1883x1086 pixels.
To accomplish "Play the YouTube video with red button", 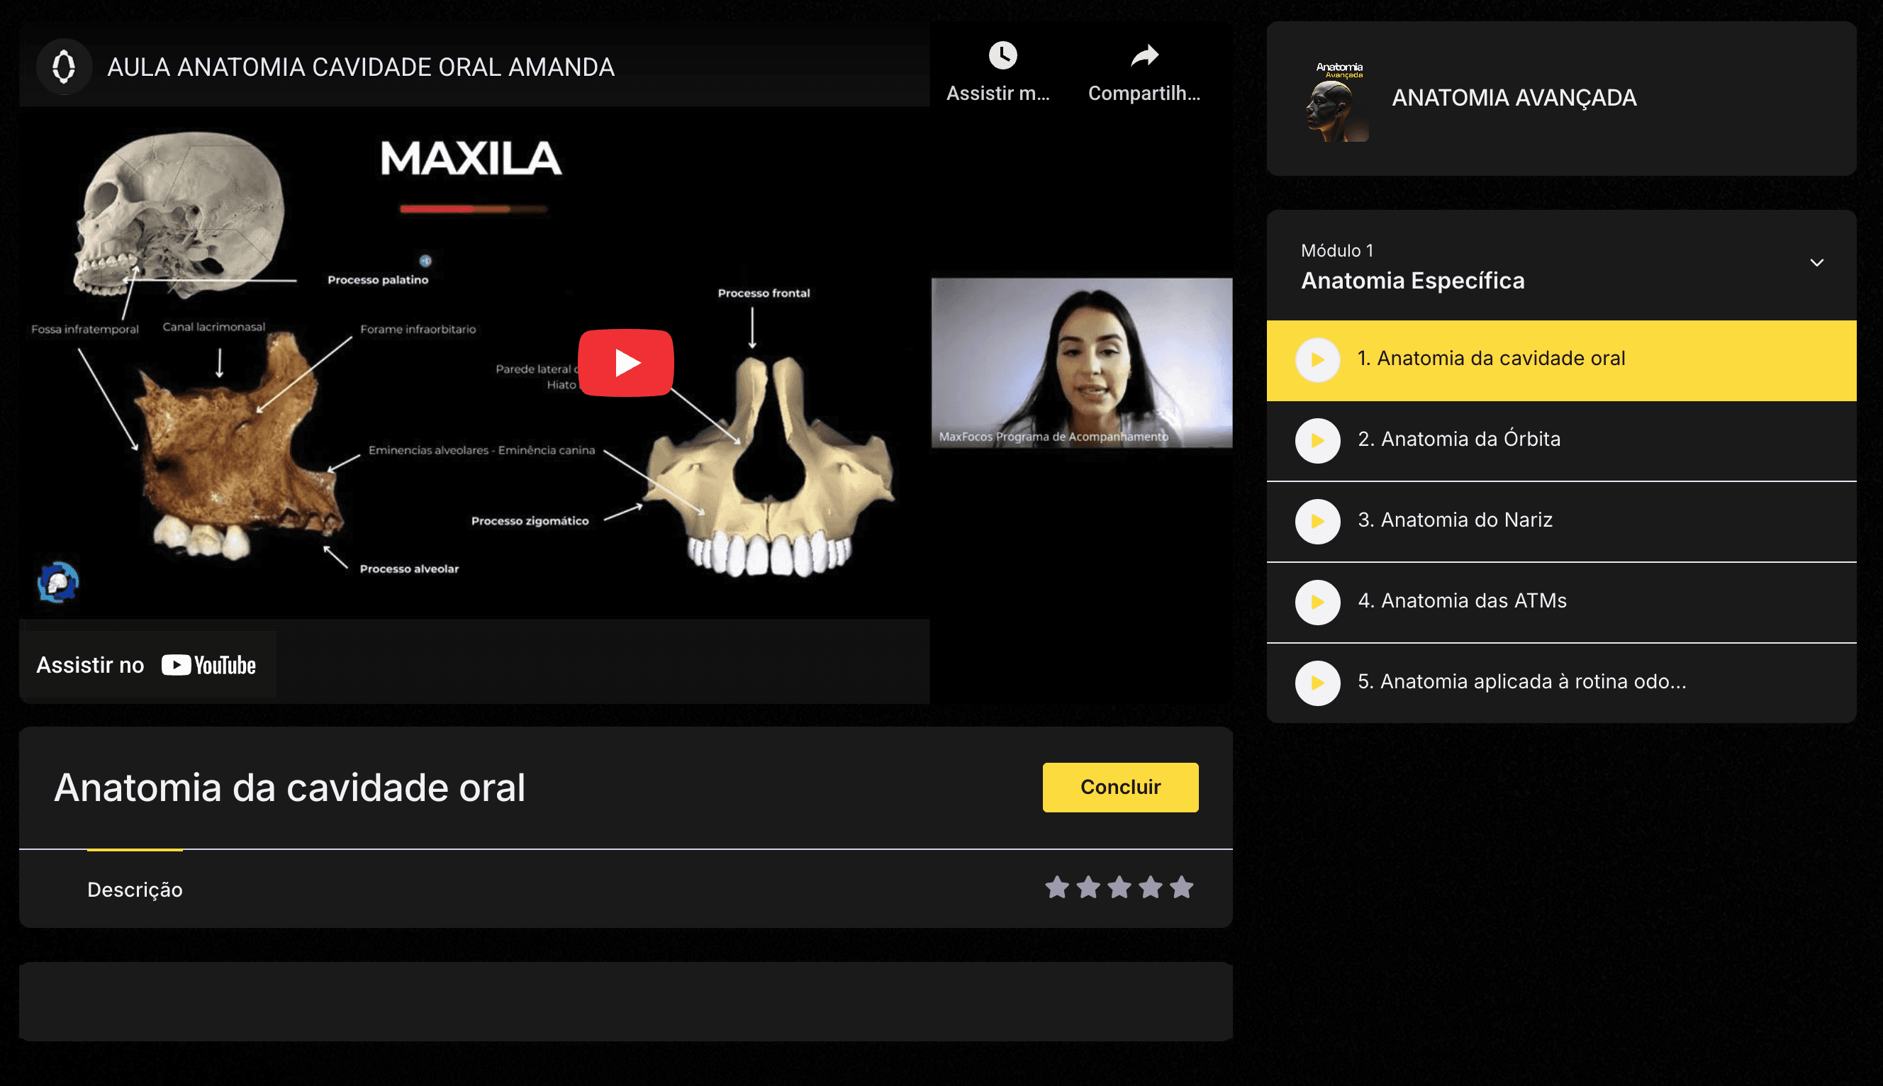I will pos(626,362).
